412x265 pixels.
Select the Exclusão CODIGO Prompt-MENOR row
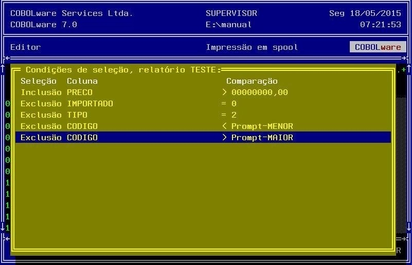point(203,126)
